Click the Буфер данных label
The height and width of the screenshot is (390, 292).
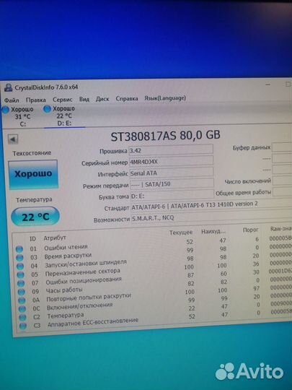coord(252,147)
